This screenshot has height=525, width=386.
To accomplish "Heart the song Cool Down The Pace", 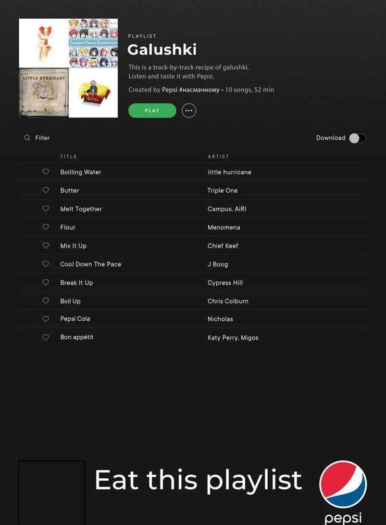I will 46,264.
